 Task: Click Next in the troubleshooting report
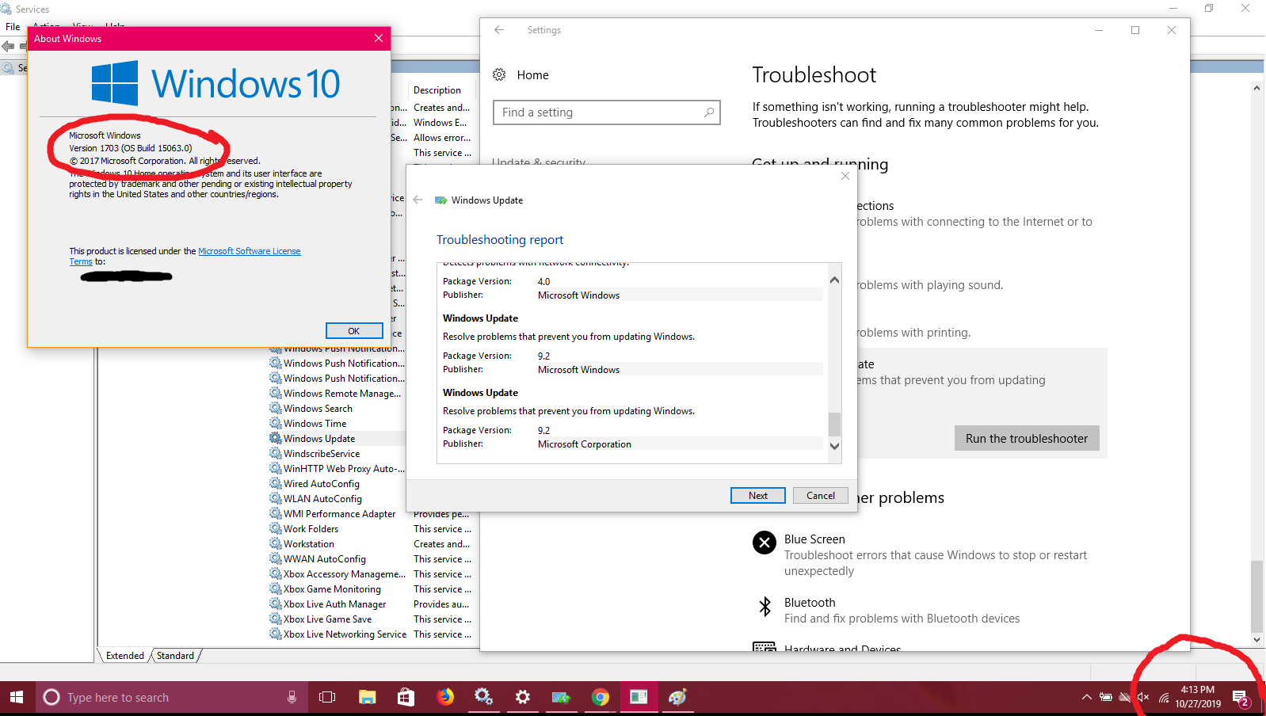758,495
